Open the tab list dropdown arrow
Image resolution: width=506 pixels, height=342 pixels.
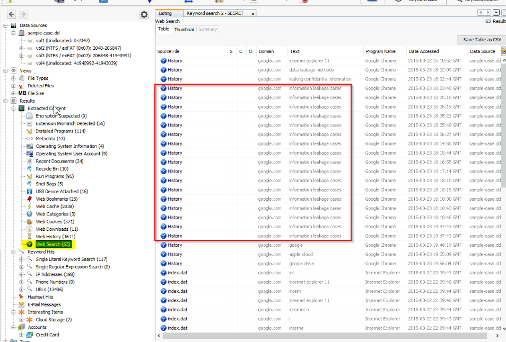pos(496,13)
